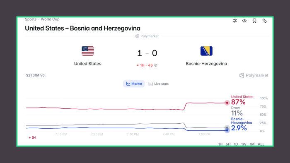This screenshot has height=163, width=290.
Task: Switch to the Market tab
Action: (134, 84)
